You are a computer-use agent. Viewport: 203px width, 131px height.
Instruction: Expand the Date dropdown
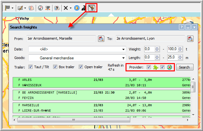pos(123,49)
